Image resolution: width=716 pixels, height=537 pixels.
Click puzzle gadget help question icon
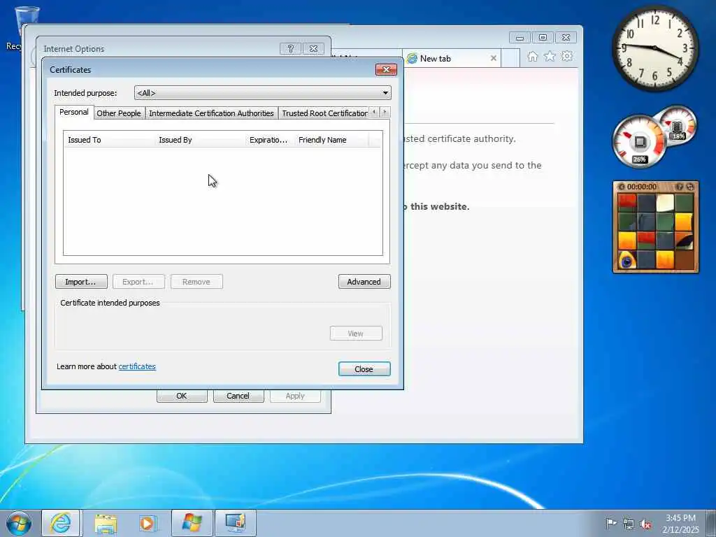[x=680, y=187]
